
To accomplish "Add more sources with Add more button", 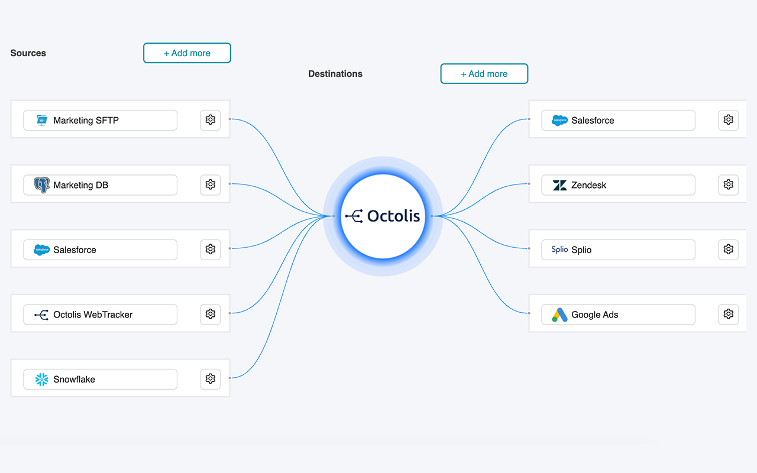I will pyautogui.click(x=187, y=53).
